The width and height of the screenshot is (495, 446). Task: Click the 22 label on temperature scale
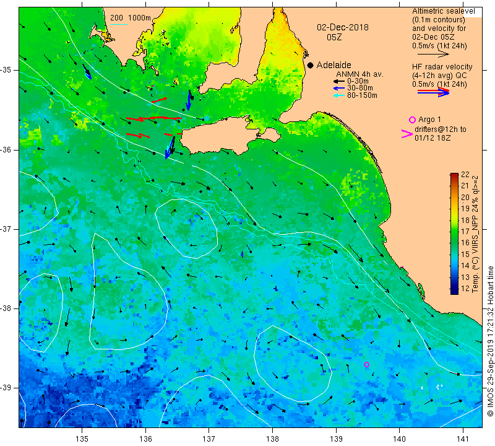[x=465, y=175]
